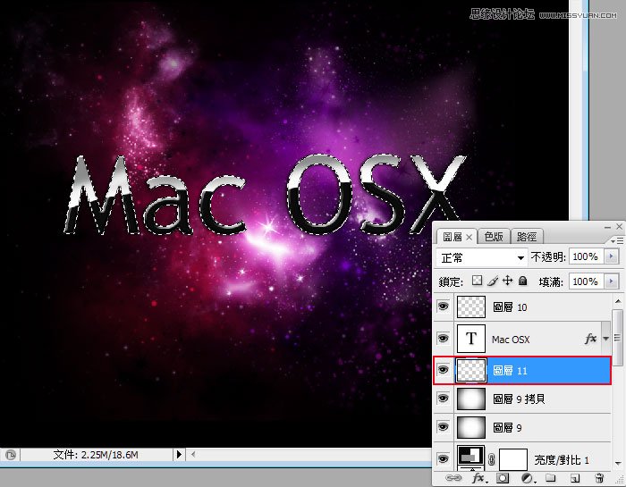Click the 亮度/對比 1 mask thumbnail
The width and height of the screenshot is (626, 487).
[x=513, y=459]
